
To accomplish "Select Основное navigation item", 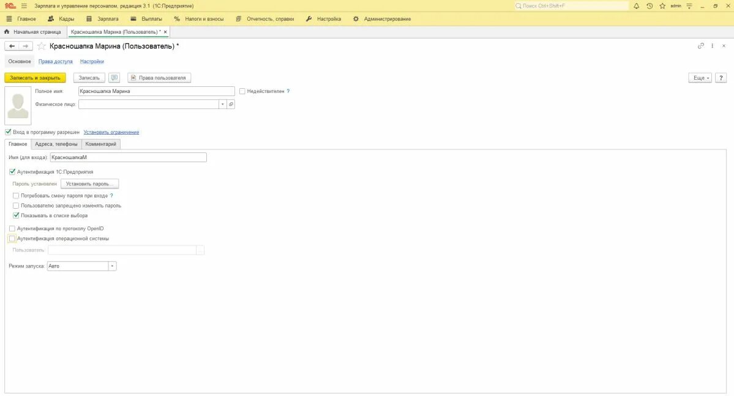I will click(x=20, y=61).
